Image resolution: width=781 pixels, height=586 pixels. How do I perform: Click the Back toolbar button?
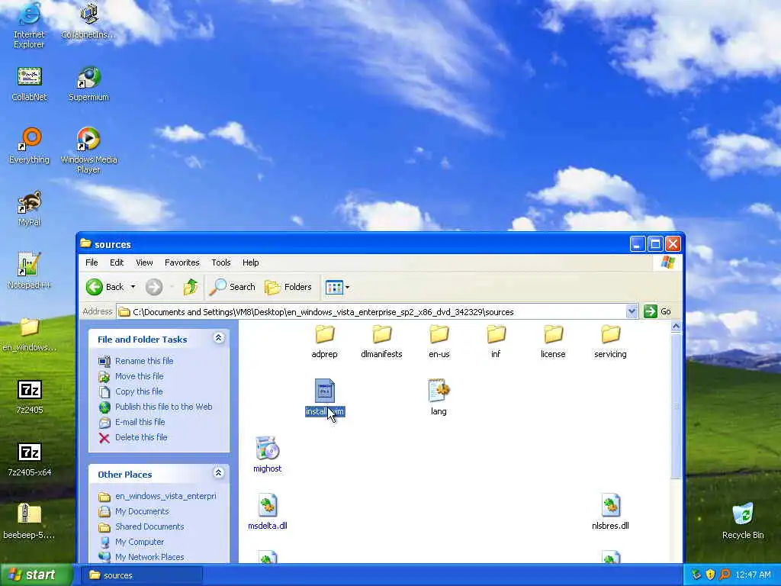(x=105, y=287)
